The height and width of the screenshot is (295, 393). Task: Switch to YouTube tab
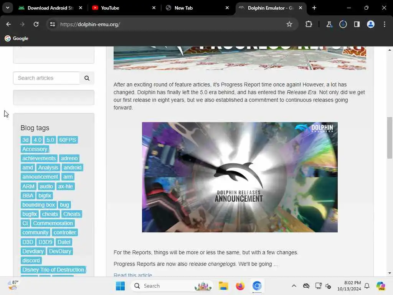(x=124, y=8)
